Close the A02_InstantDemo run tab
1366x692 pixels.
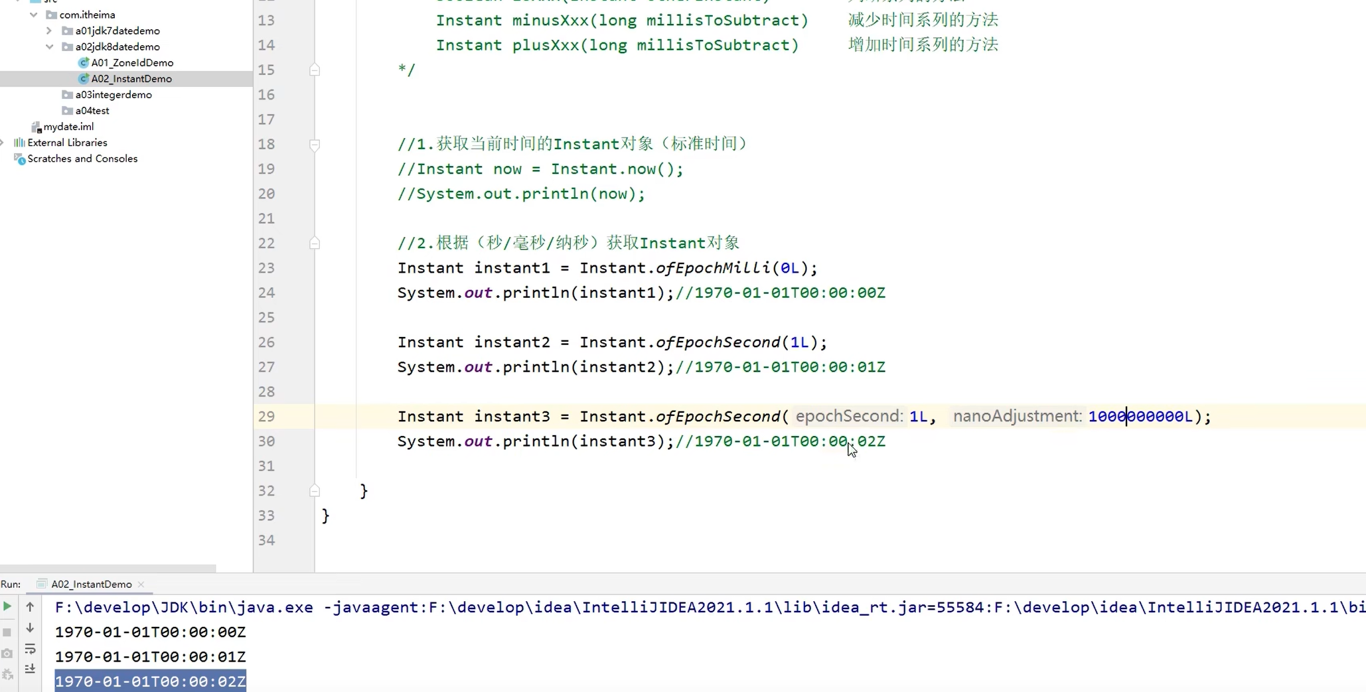coord(141,585)
